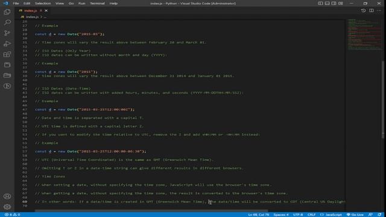Open the Run menu
386x217 pixels.
pos(82,3)
